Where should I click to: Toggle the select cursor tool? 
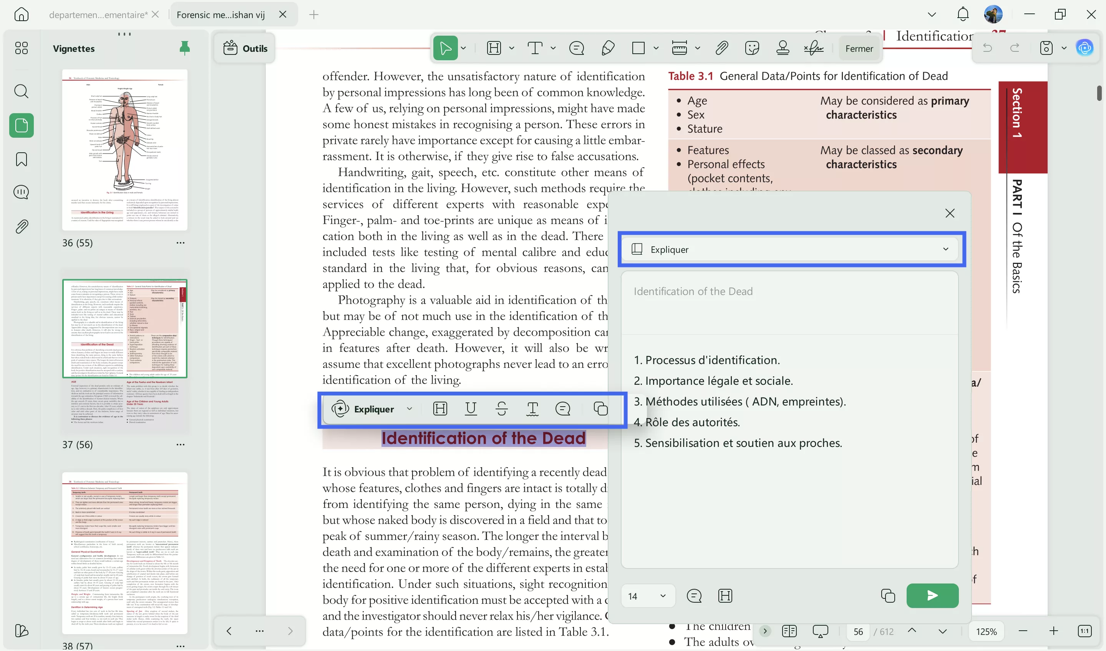point(445,48)
